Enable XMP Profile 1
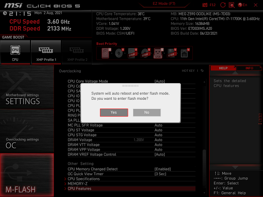Screen dimensions: 263x197 pyautogui.click(x=46, y=52)
